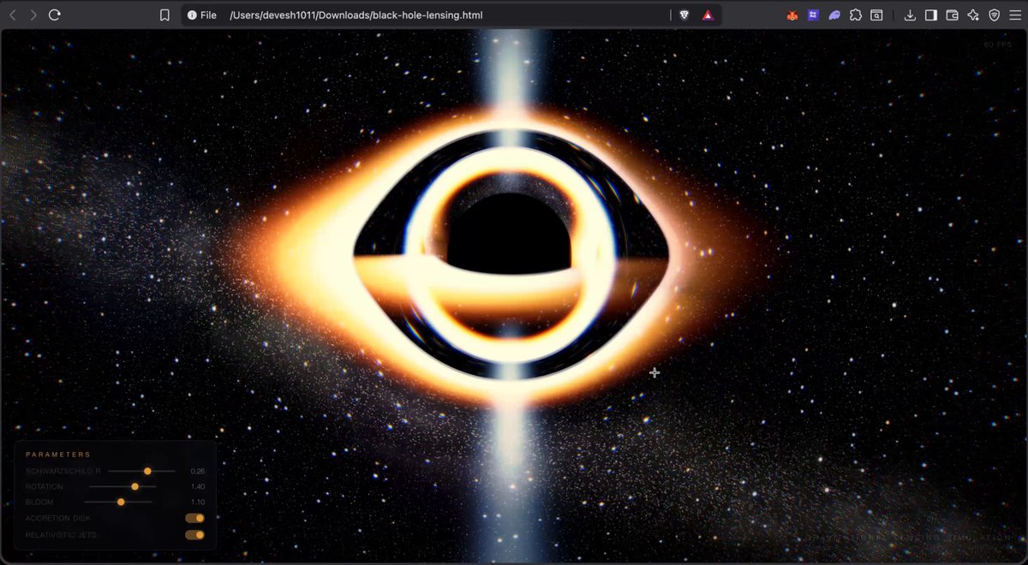Image resolution: width=1028 pixels, height=565 pixels.
Task: Click the ROTATION label
Action: click(45, 486)
